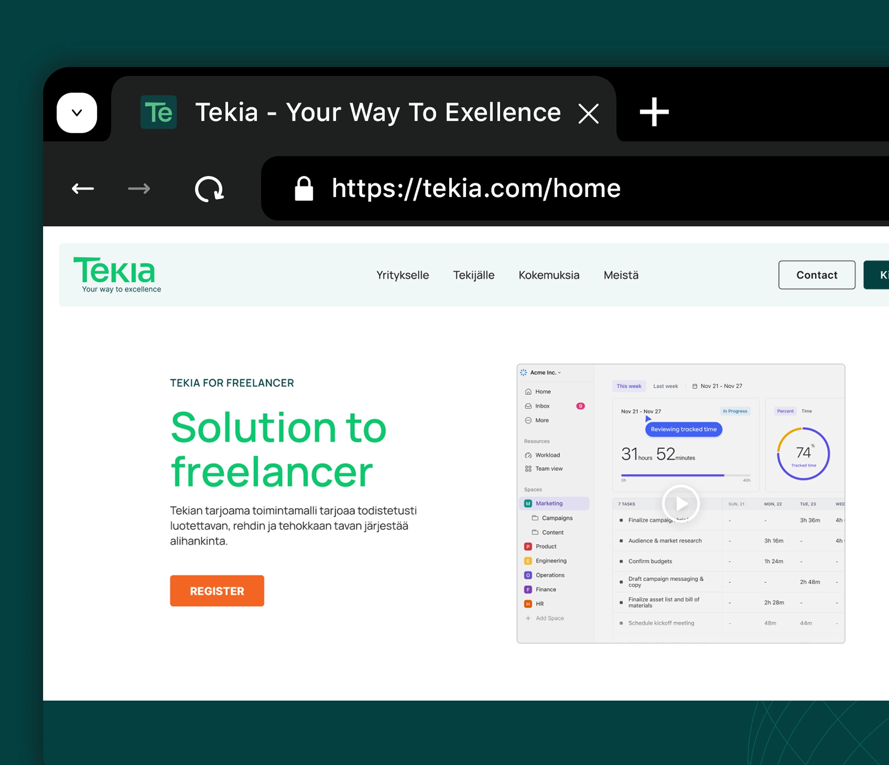Click the lock icon in address bar
The image size is (889, 765).
(304, 189)
